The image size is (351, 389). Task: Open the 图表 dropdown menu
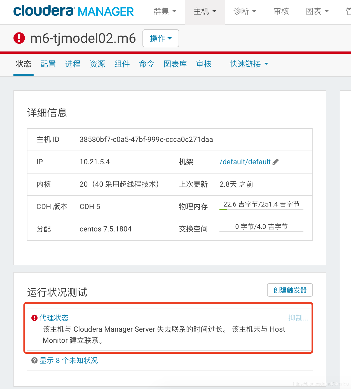coord(317,11)
